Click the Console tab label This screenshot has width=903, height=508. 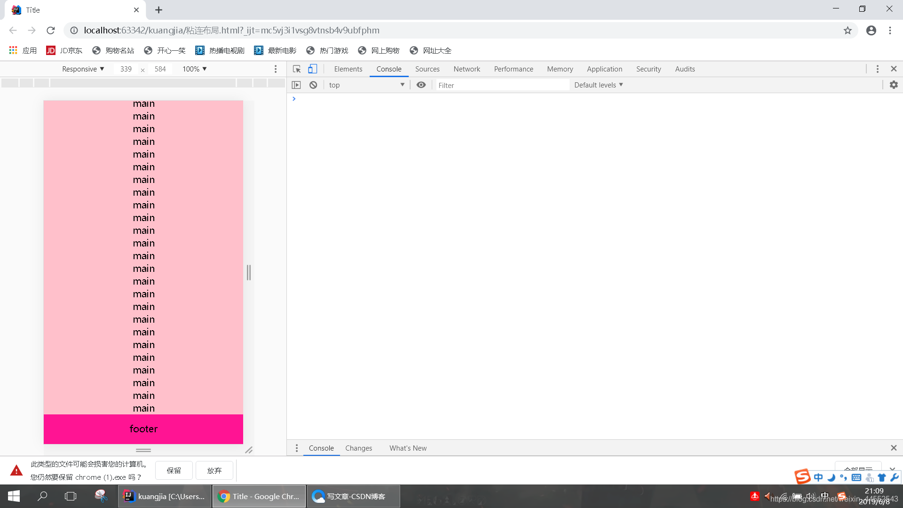click(389, 69)
